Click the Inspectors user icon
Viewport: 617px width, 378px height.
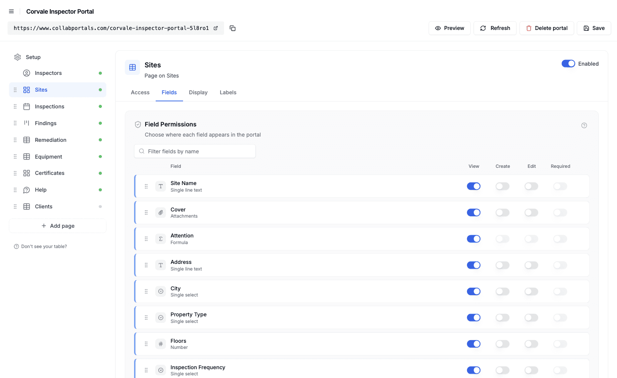tap(27, 73)
